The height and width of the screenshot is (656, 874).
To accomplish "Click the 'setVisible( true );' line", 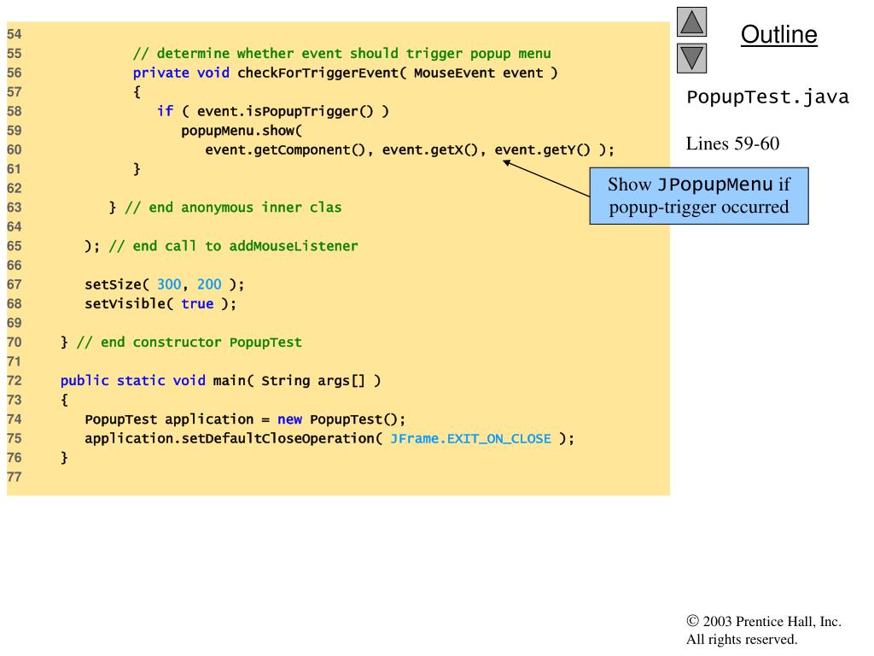I will pyautogui.click(x=160, y=304).
